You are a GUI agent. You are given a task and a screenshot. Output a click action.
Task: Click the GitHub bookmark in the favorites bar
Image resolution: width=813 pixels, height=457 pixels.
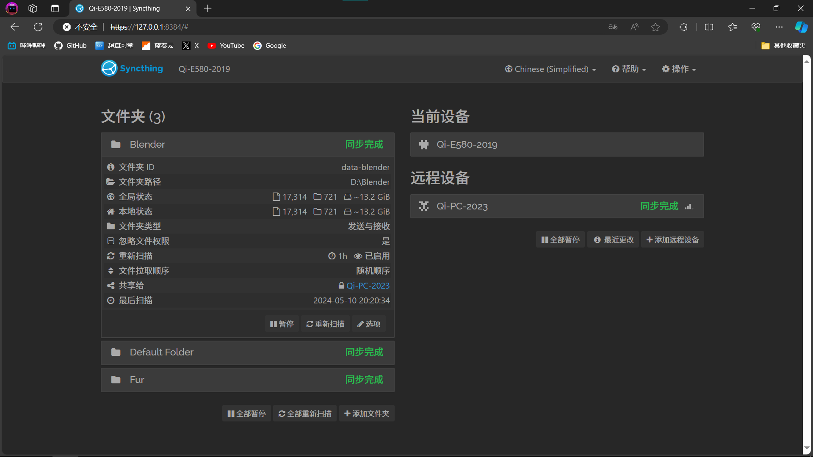[70, 45]
